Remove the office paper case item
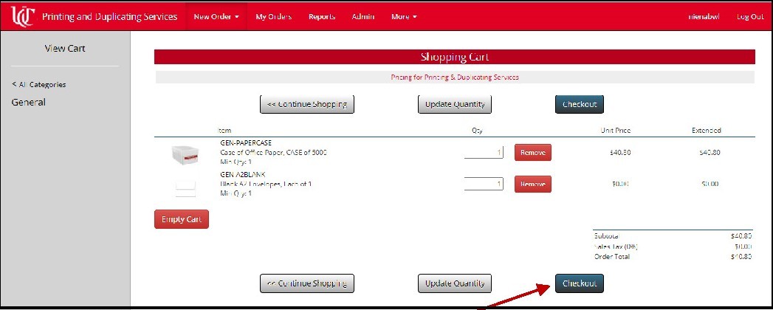Screen dimensions: 773x310 (x=532, y=152)
